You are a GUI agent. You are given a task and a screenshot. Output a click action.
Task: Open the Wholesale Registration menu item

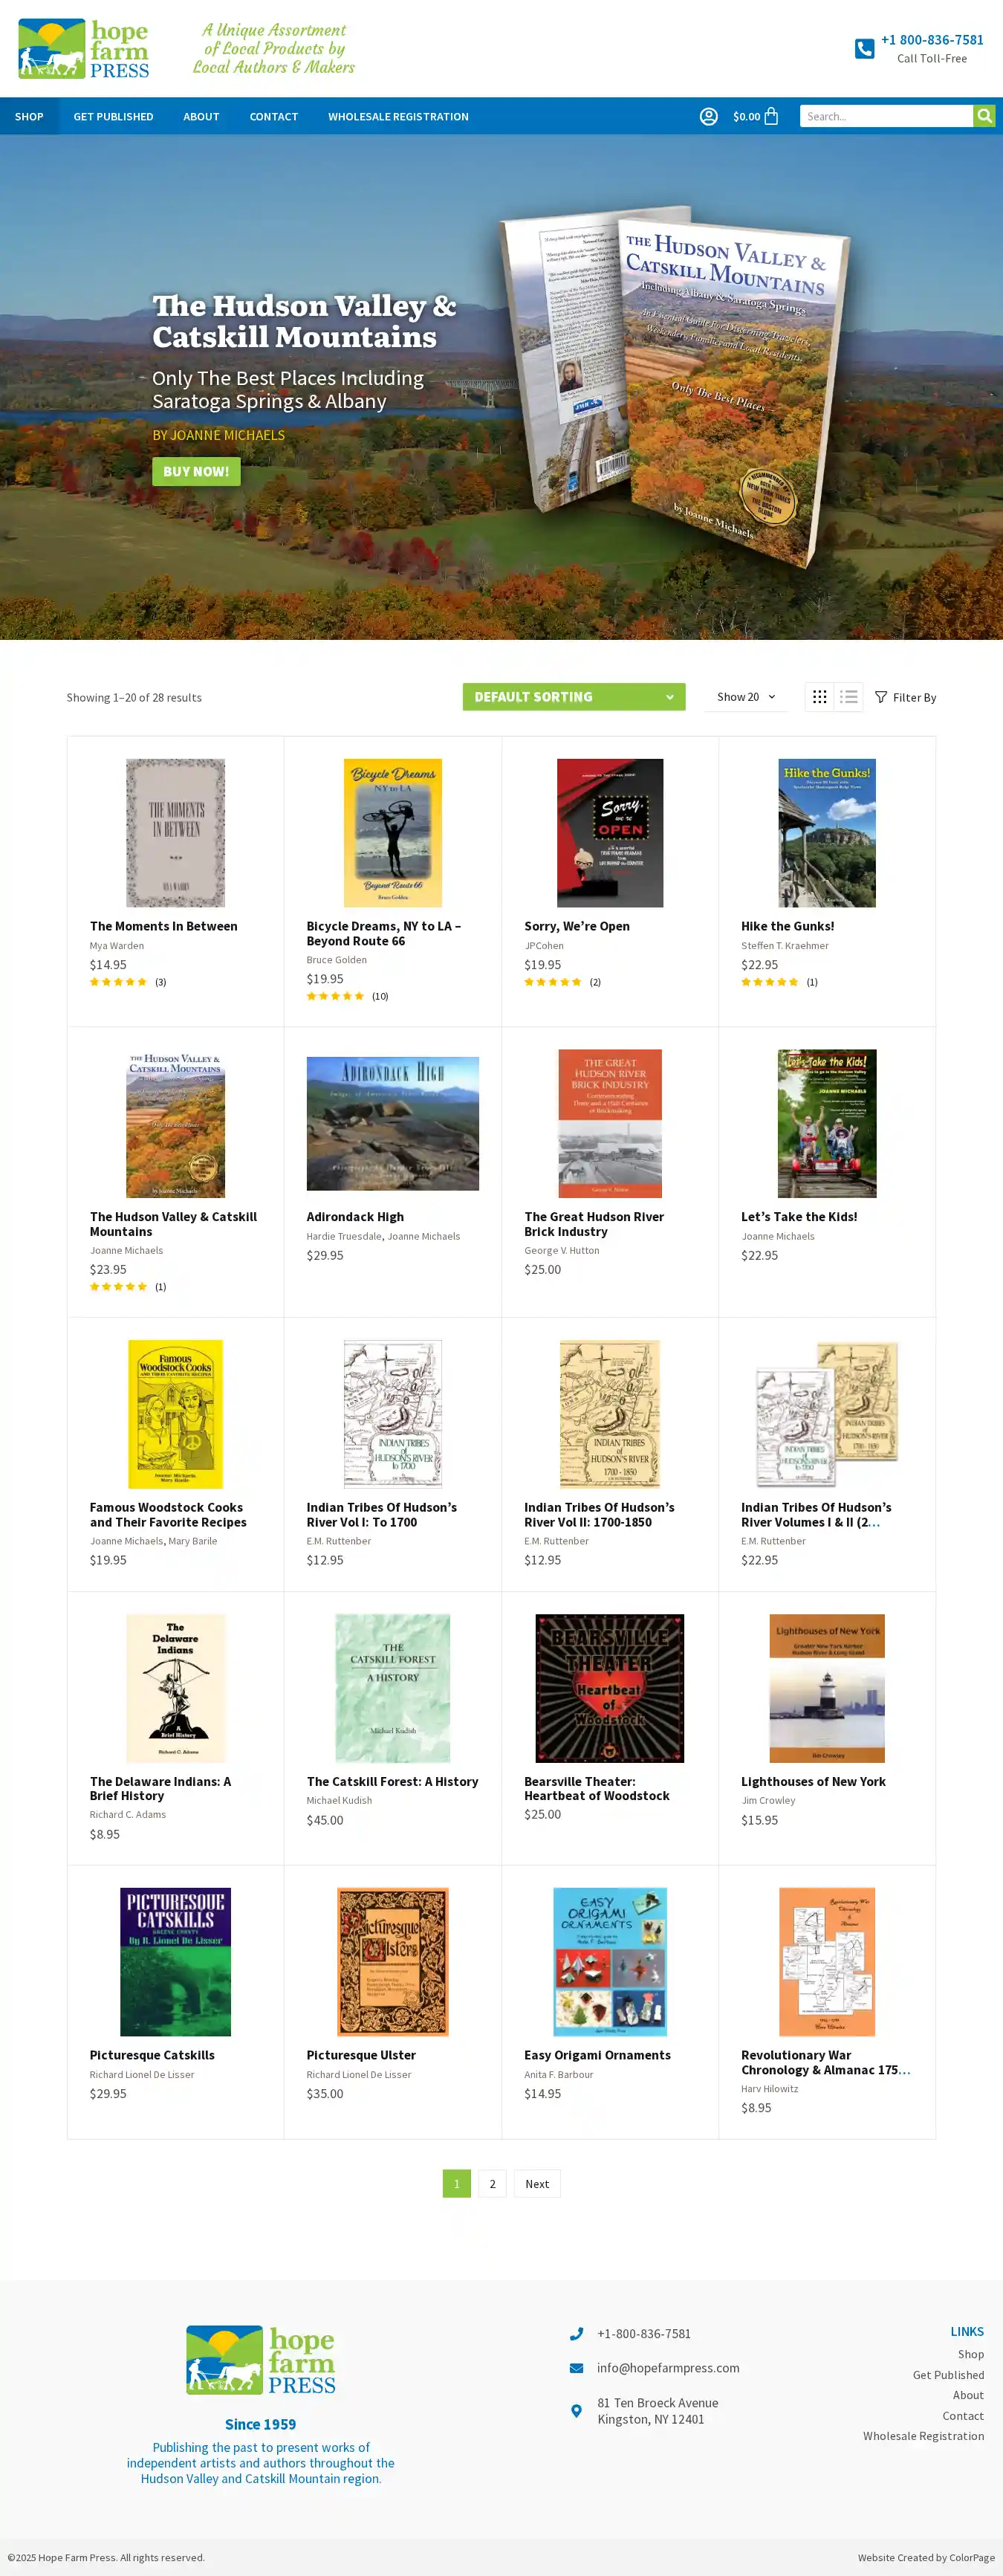point(398,116)
